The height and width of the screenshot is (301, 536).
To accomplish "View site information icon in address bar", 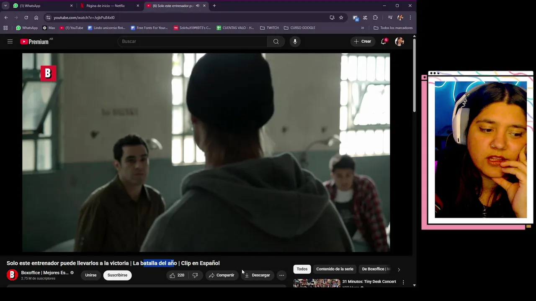I will coord(48,18).
